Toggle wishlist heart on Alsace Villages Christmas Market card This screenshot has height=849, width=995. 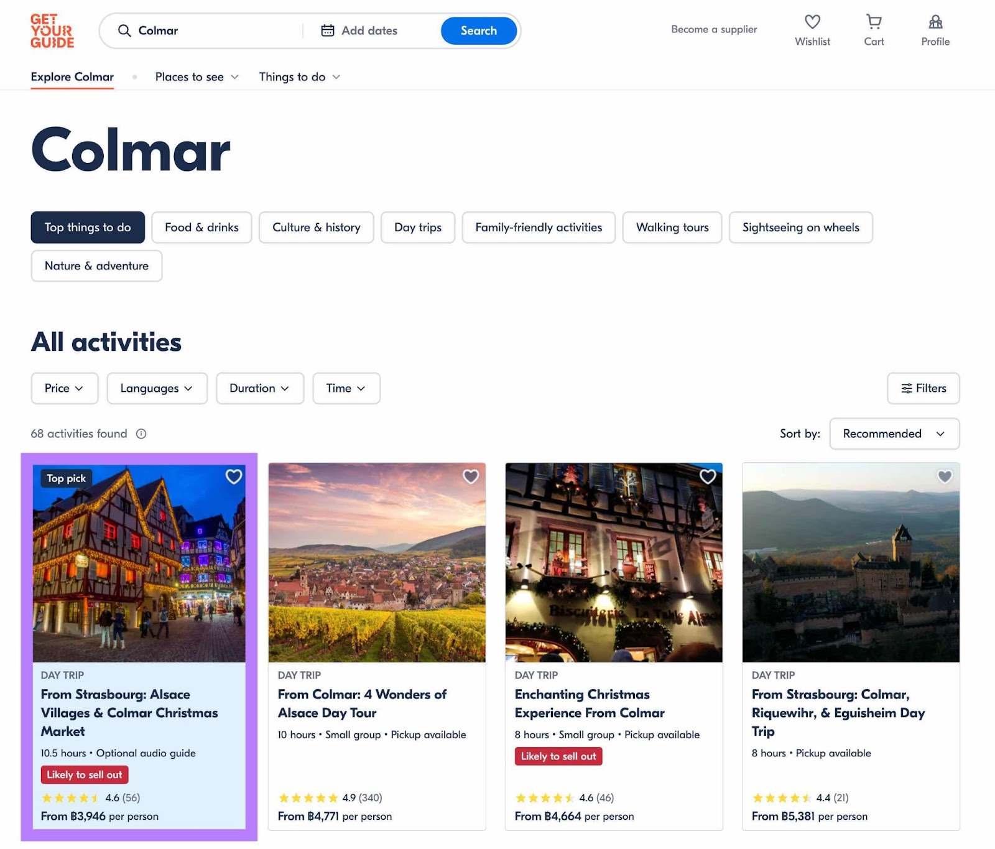point(234,476)
